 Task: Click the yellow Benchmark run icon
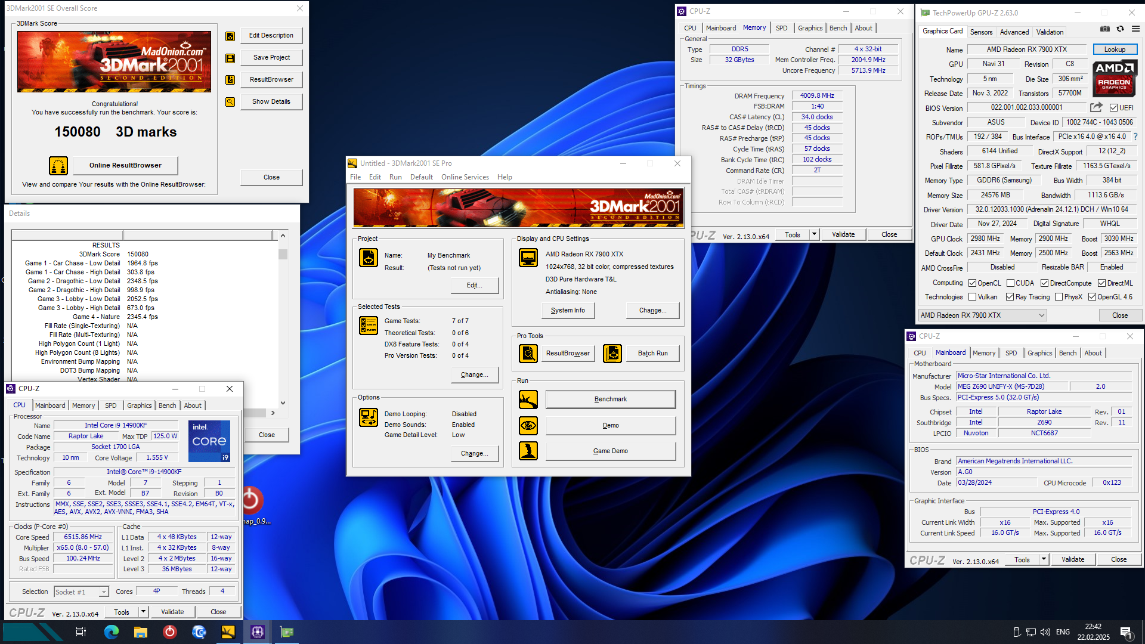coord(528,400)
